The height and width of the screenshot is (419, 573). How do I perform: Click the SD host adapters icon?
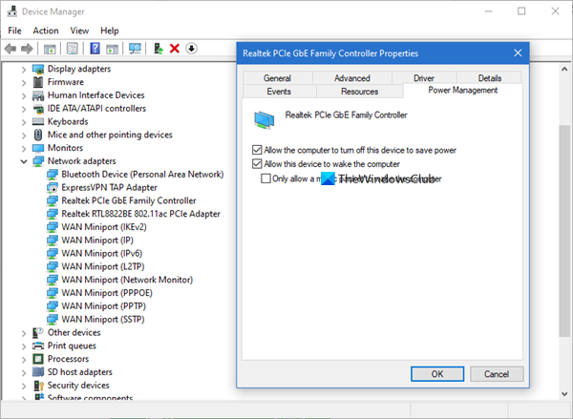[x=38, y=372]
